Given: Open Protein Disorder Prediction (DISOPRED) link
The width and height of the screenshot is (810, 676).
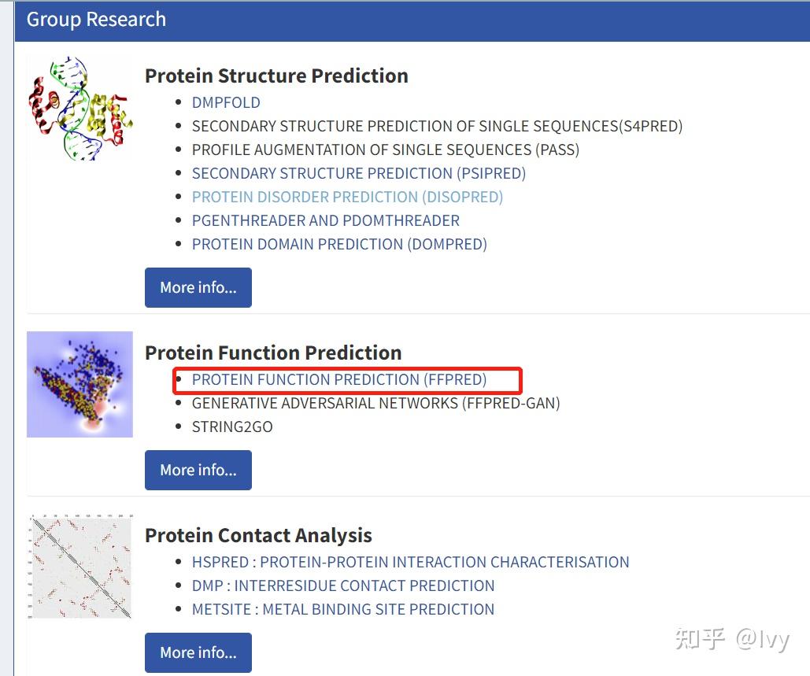Looking at the screenshot, I should tap(347, 197).
